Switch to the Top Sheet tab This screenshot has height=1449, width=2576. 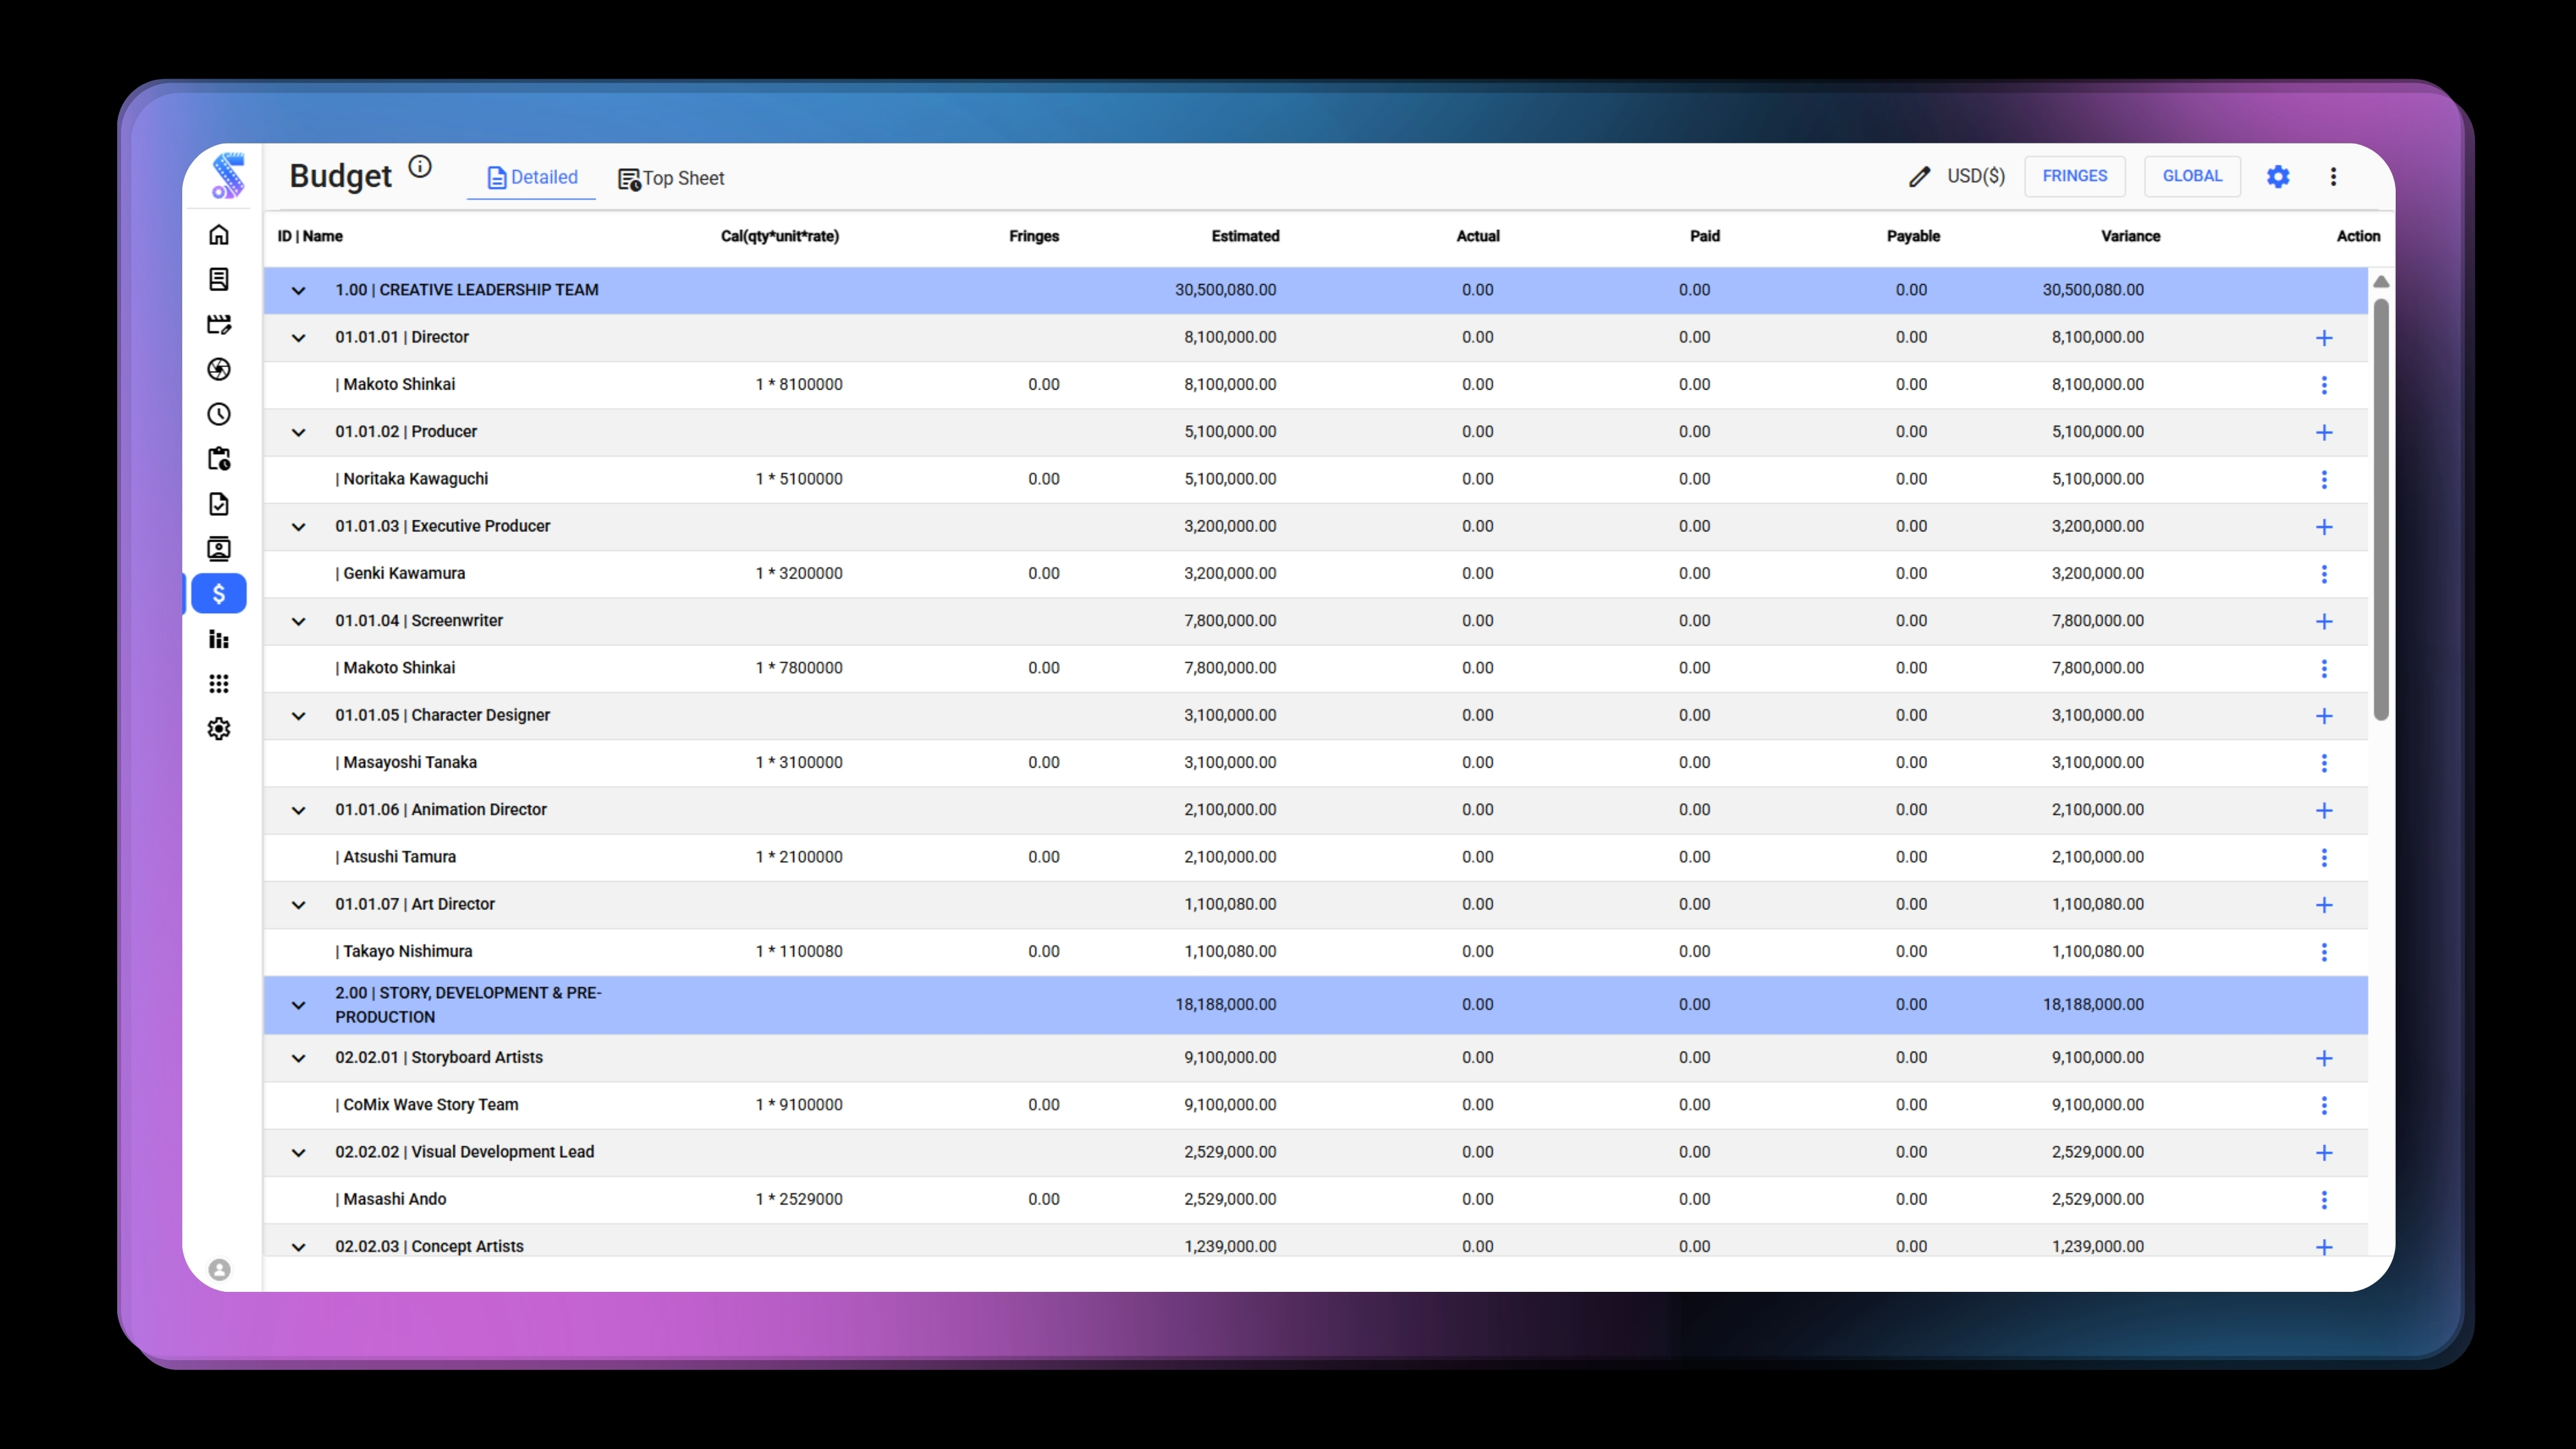671,178
